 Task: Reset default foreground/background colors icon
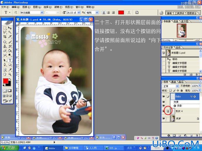4,85
